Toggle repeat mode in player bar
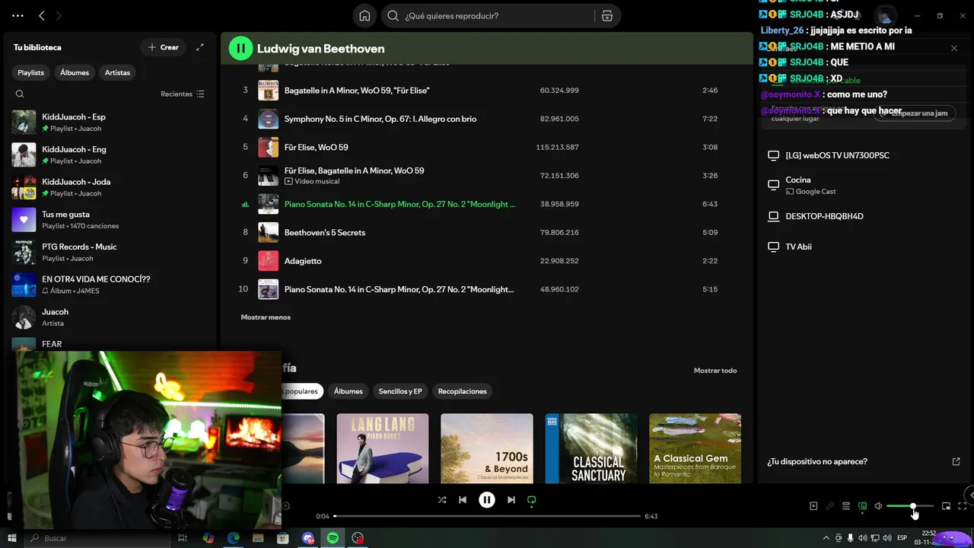This screenshot has height=548, width=974. 532,500
